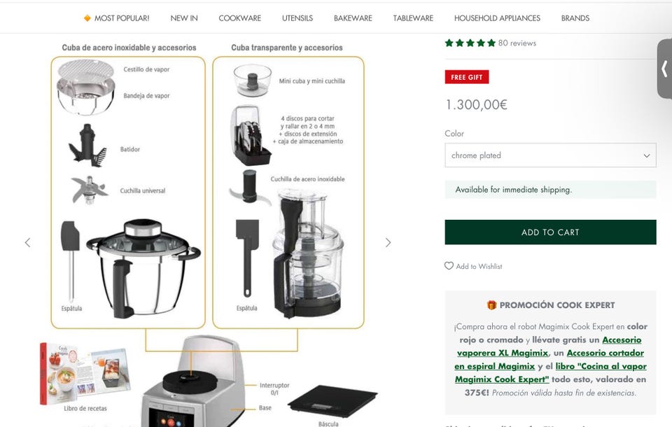Click the gift icon beside Promoción Cook Expert
The width and height of the screenshot is (672, 427).
point(491,304)
